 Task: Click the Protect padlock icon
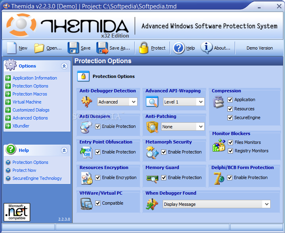pos(143,48)
